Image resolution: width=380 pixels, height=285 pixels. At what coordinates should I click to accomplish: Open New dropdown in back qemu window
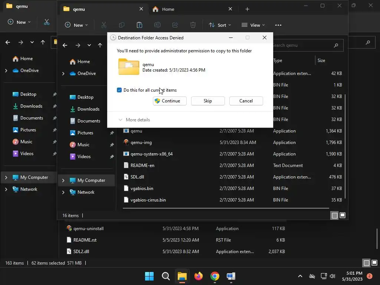click(19, 22)
